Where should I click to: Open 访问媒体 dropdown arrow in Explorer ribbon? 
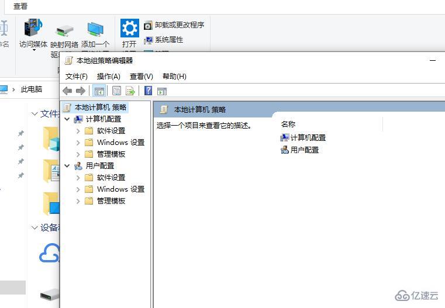(x=34, y=50)
